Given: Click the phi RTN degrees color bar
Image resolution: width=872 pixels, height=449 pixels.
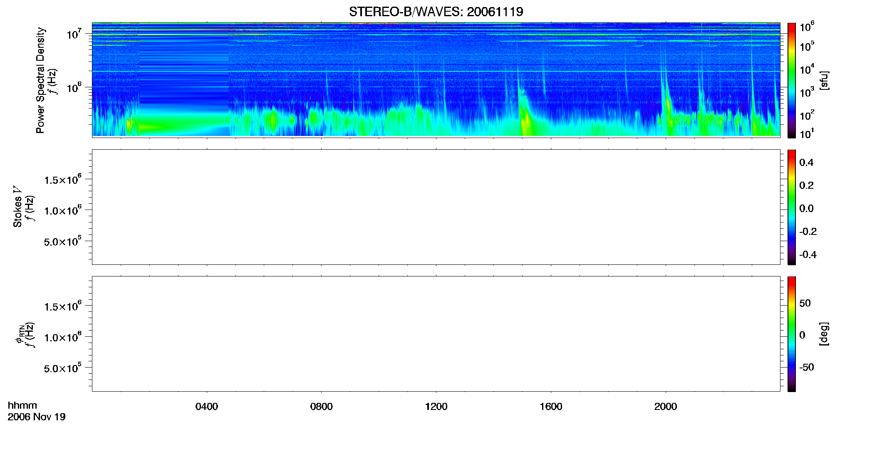Looking at the screenshot, I should (792, 334).
